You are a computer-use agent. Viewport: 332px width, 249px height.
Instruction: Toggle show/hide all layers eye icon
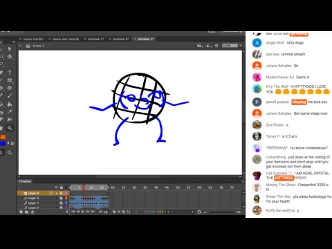point(56,187)
